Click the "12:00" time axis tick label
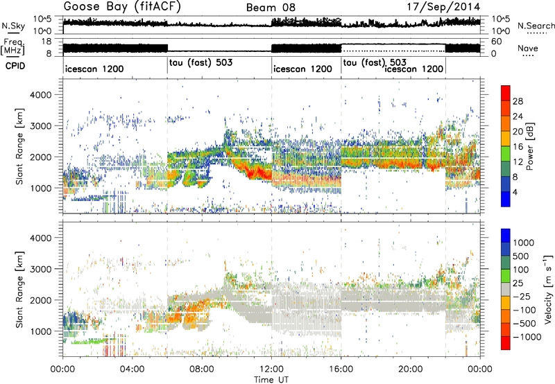This screenshot has height=384, width=555. [x=271, y=369]
